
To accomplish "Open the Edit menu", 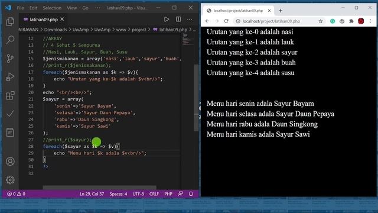I will (33, 8).
